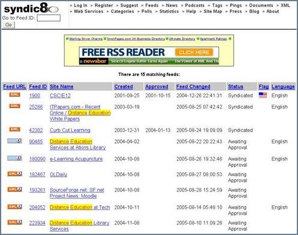
Task: Sort by the Site Name column header
Action: pyautogui.click(x=62, y=87)
